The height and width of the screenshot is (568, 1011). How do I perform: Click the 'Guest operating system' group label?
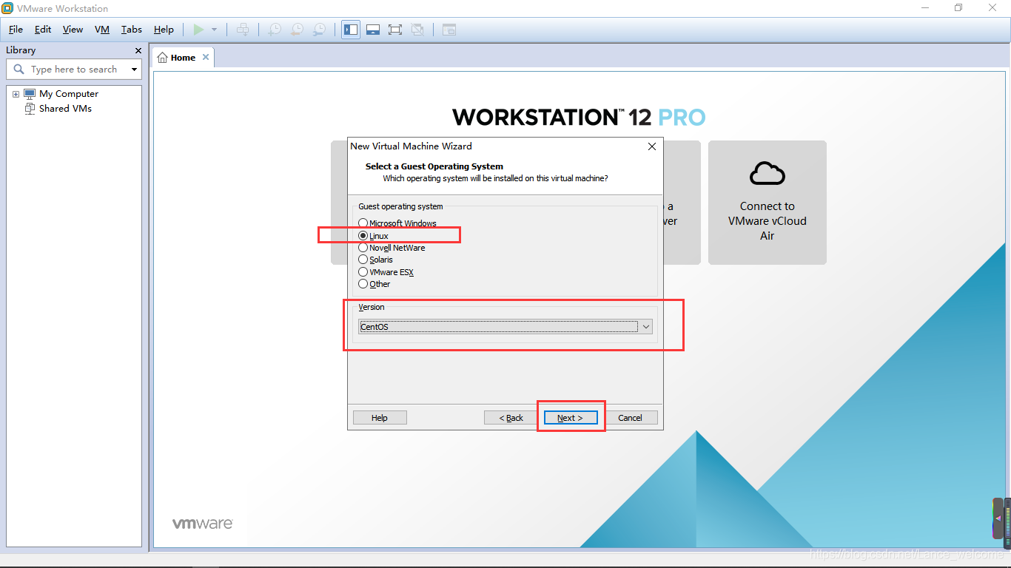tap(400, 206)
